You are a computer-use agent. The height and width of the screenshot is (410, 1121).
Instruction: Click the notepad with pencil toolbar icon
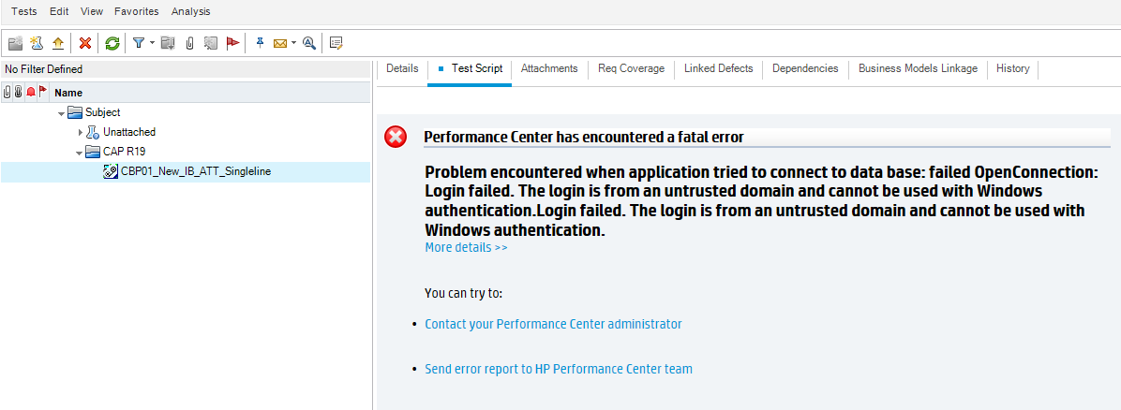point(336,44)
